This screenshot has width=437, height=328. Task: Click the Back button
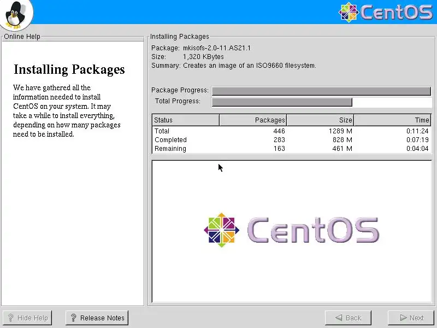click(348, 318)
